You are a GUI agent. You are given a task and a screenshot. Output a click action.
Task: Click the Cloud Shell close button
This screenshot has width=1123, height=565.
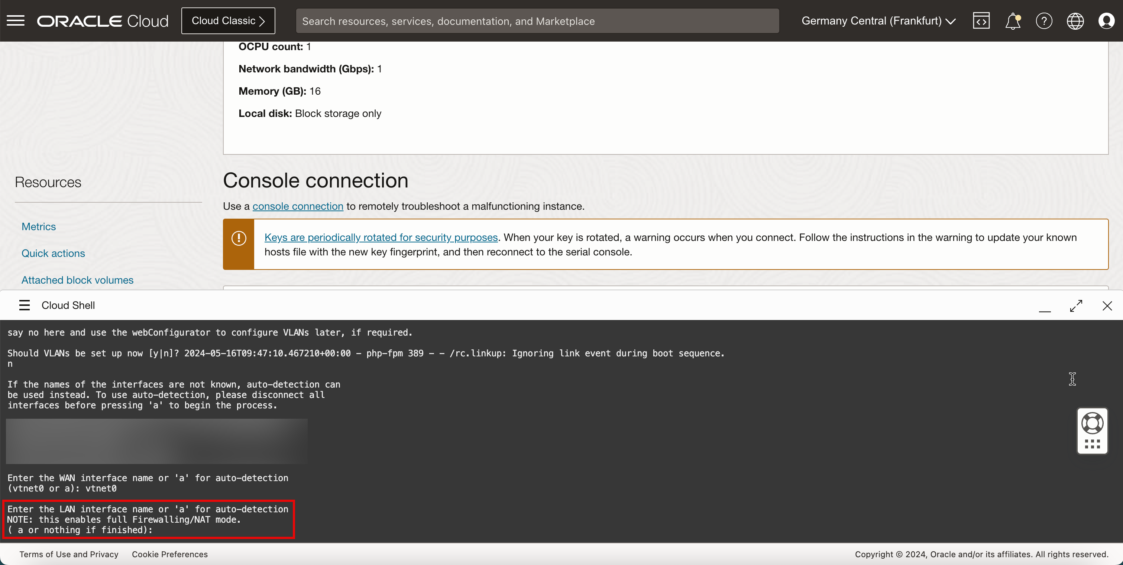click(x=1107, y=306)
